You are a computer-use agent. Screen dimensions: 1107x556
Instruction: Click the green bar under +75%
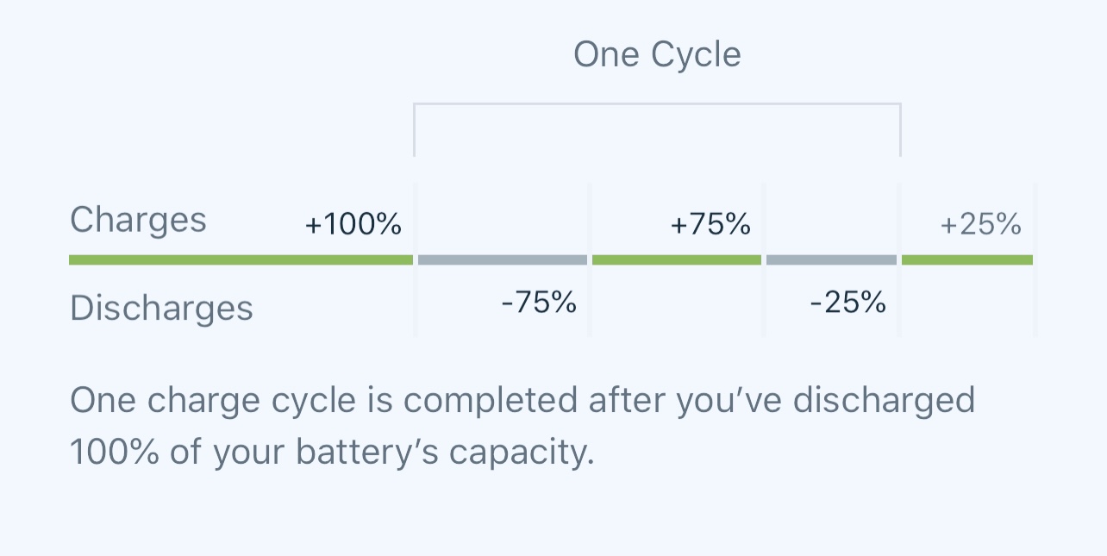(677, 259)
